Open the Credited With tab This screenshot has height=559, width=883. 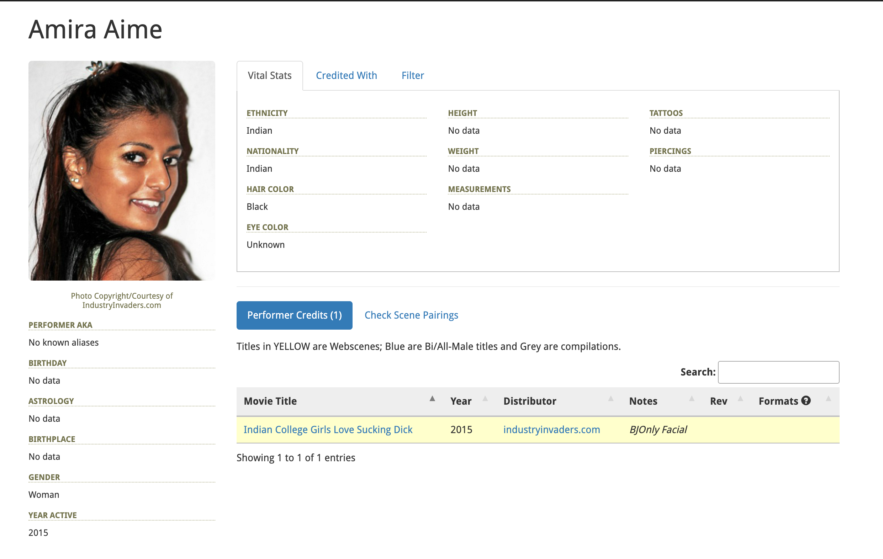click(346, 75)
